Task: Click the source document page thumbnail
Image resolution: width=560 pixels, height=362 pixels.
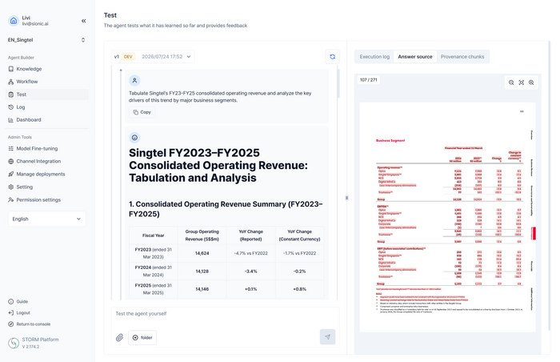Action: pos(447,217)
